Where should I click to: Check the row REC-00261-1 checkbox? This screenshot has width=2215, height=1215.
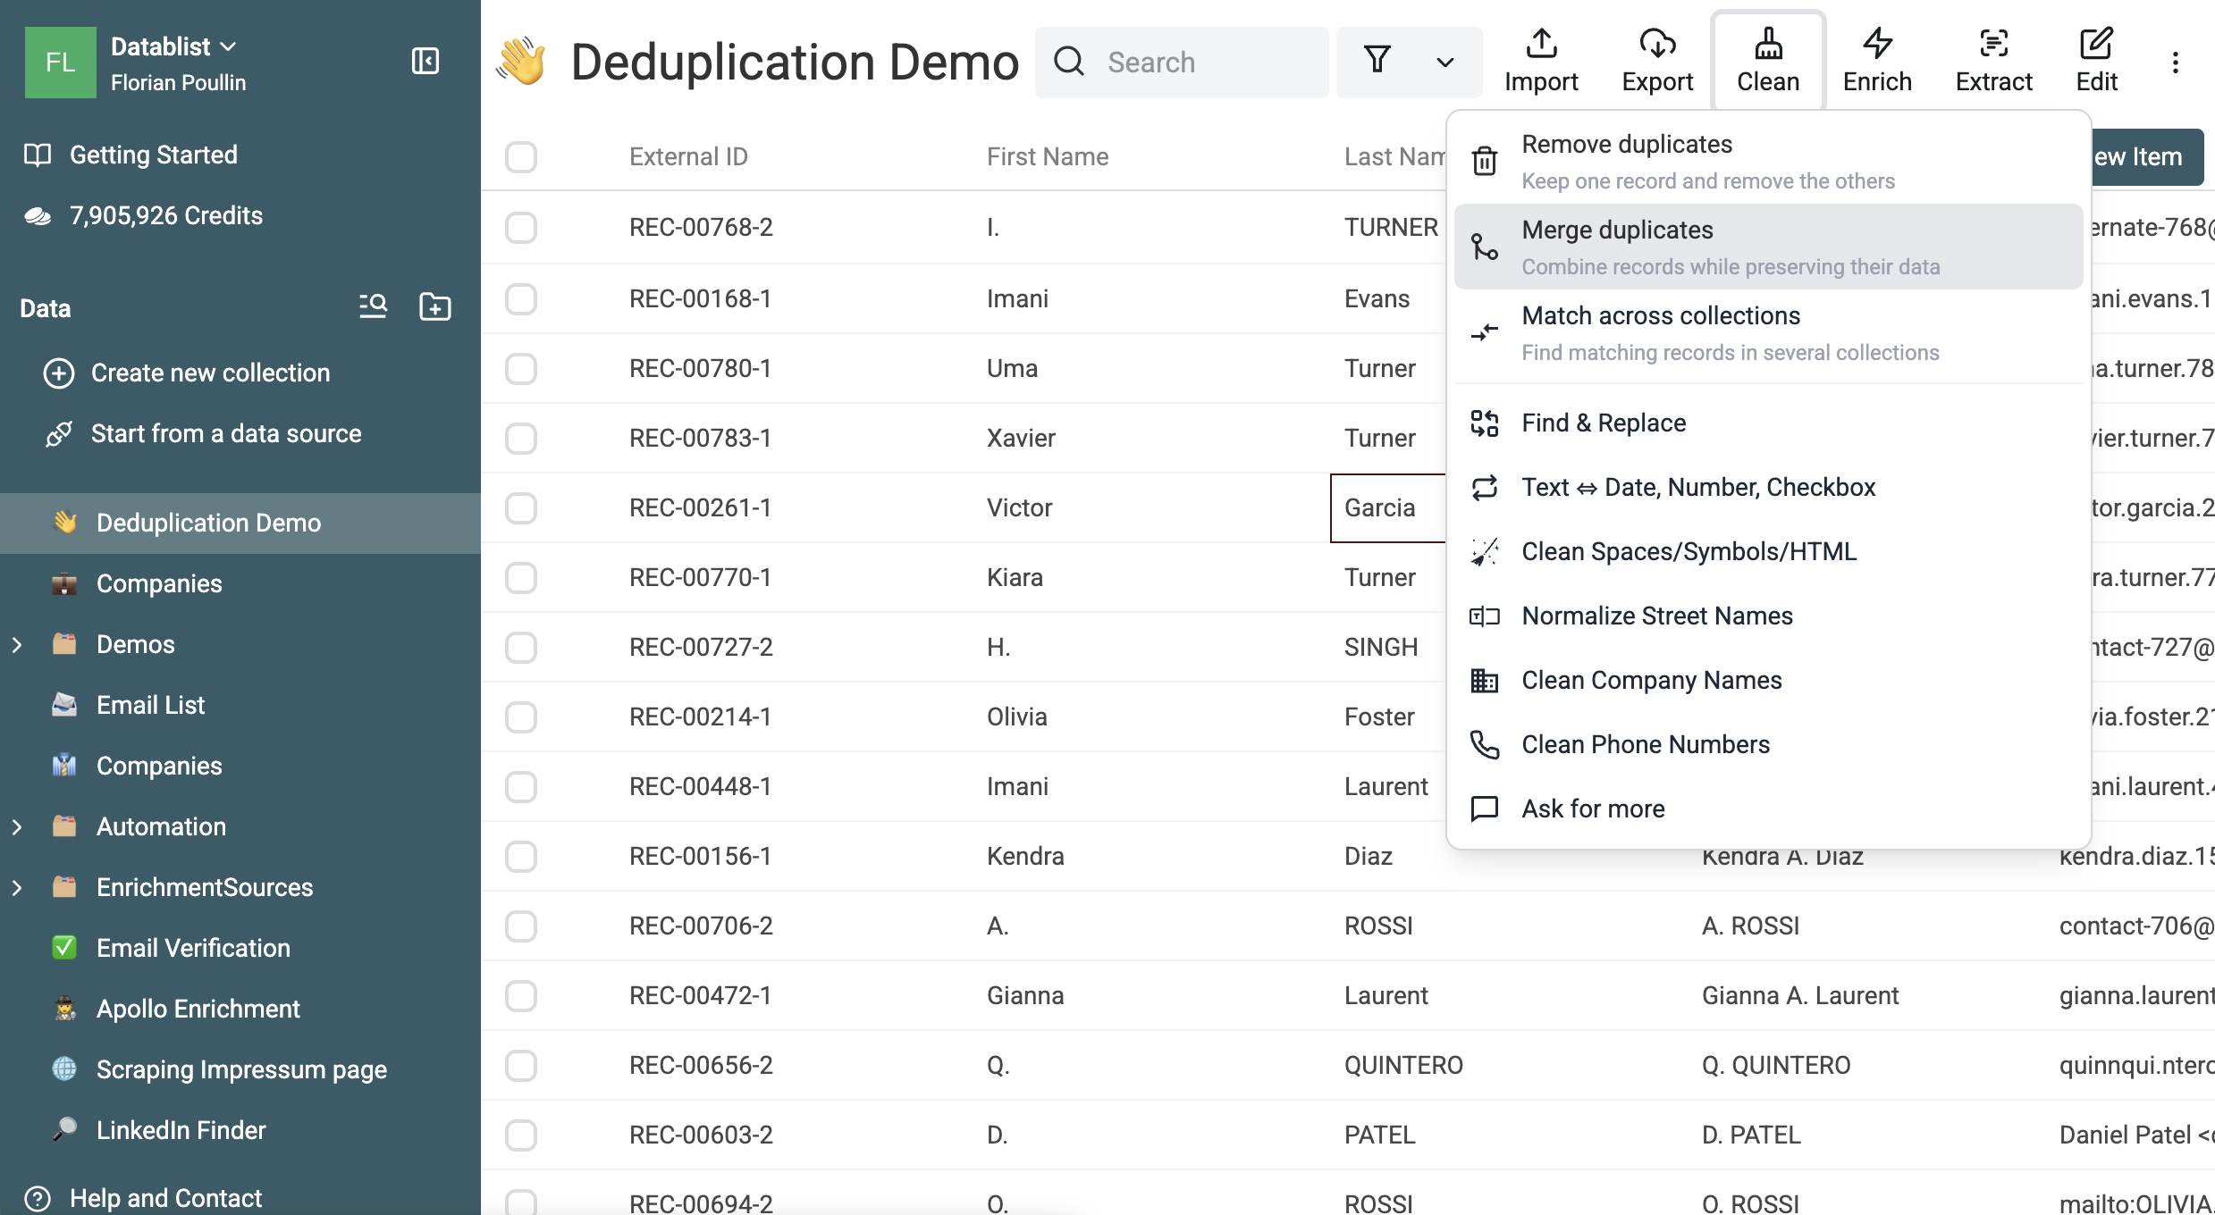(x=521, y=507)
